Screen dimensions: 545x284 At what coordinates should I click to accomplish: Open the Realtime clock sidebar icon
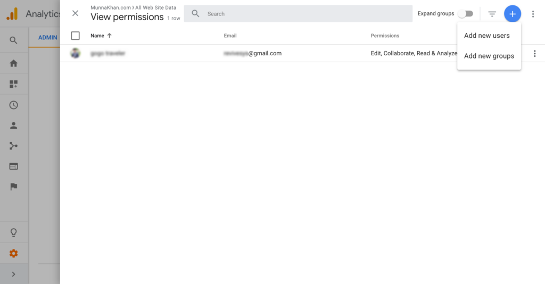click(x=14, y=105)
